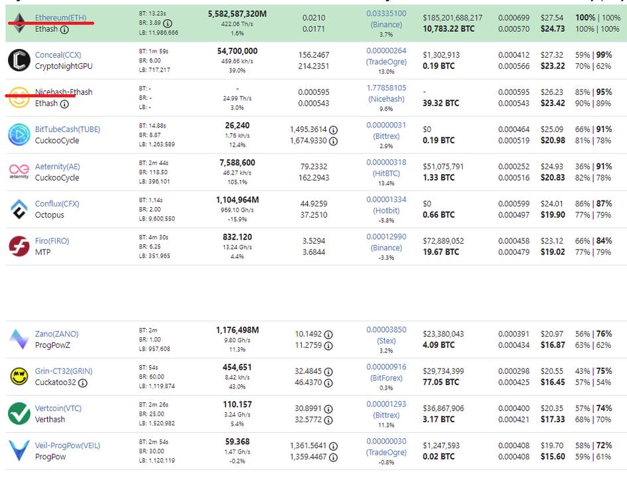Image resolution: width=627 pixels, height=478 pixels.
Task: Open info icon beside Veil 1,361.5641
Action: pos(334,446)
